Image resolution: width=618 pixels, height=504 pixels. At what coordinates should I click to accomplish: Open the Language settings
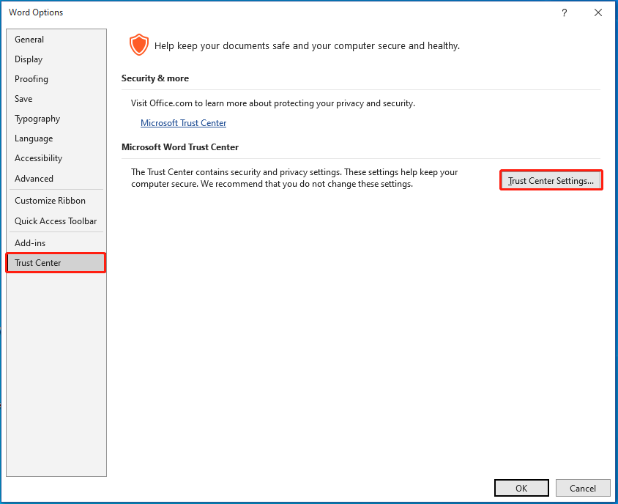pyautogui.click(x=56, y=138)
